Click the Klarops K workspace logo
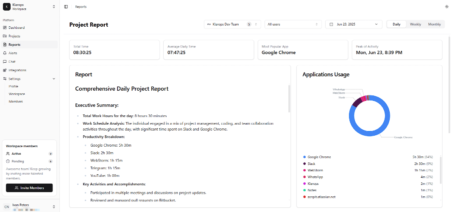This screenshot has width=452, height=212. click(x=7, y=7)
